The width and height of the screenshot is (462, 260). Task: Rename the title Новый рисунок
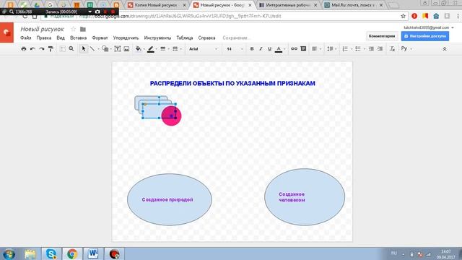pyautogui.click(x=42, y=29)
